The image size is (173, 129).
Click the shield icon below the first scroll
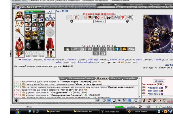pos(72,21)
